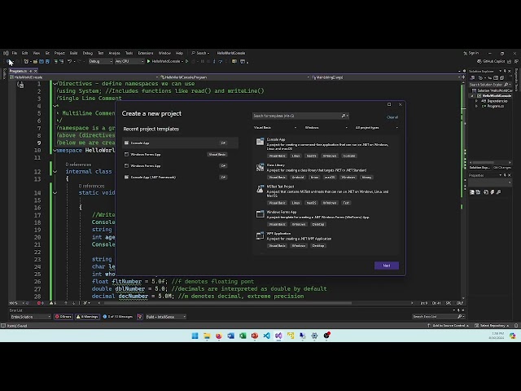Screen dimensions: 521x391
Task: Open PowerPoint from the taskbar
Action: [x=255, y=336]
